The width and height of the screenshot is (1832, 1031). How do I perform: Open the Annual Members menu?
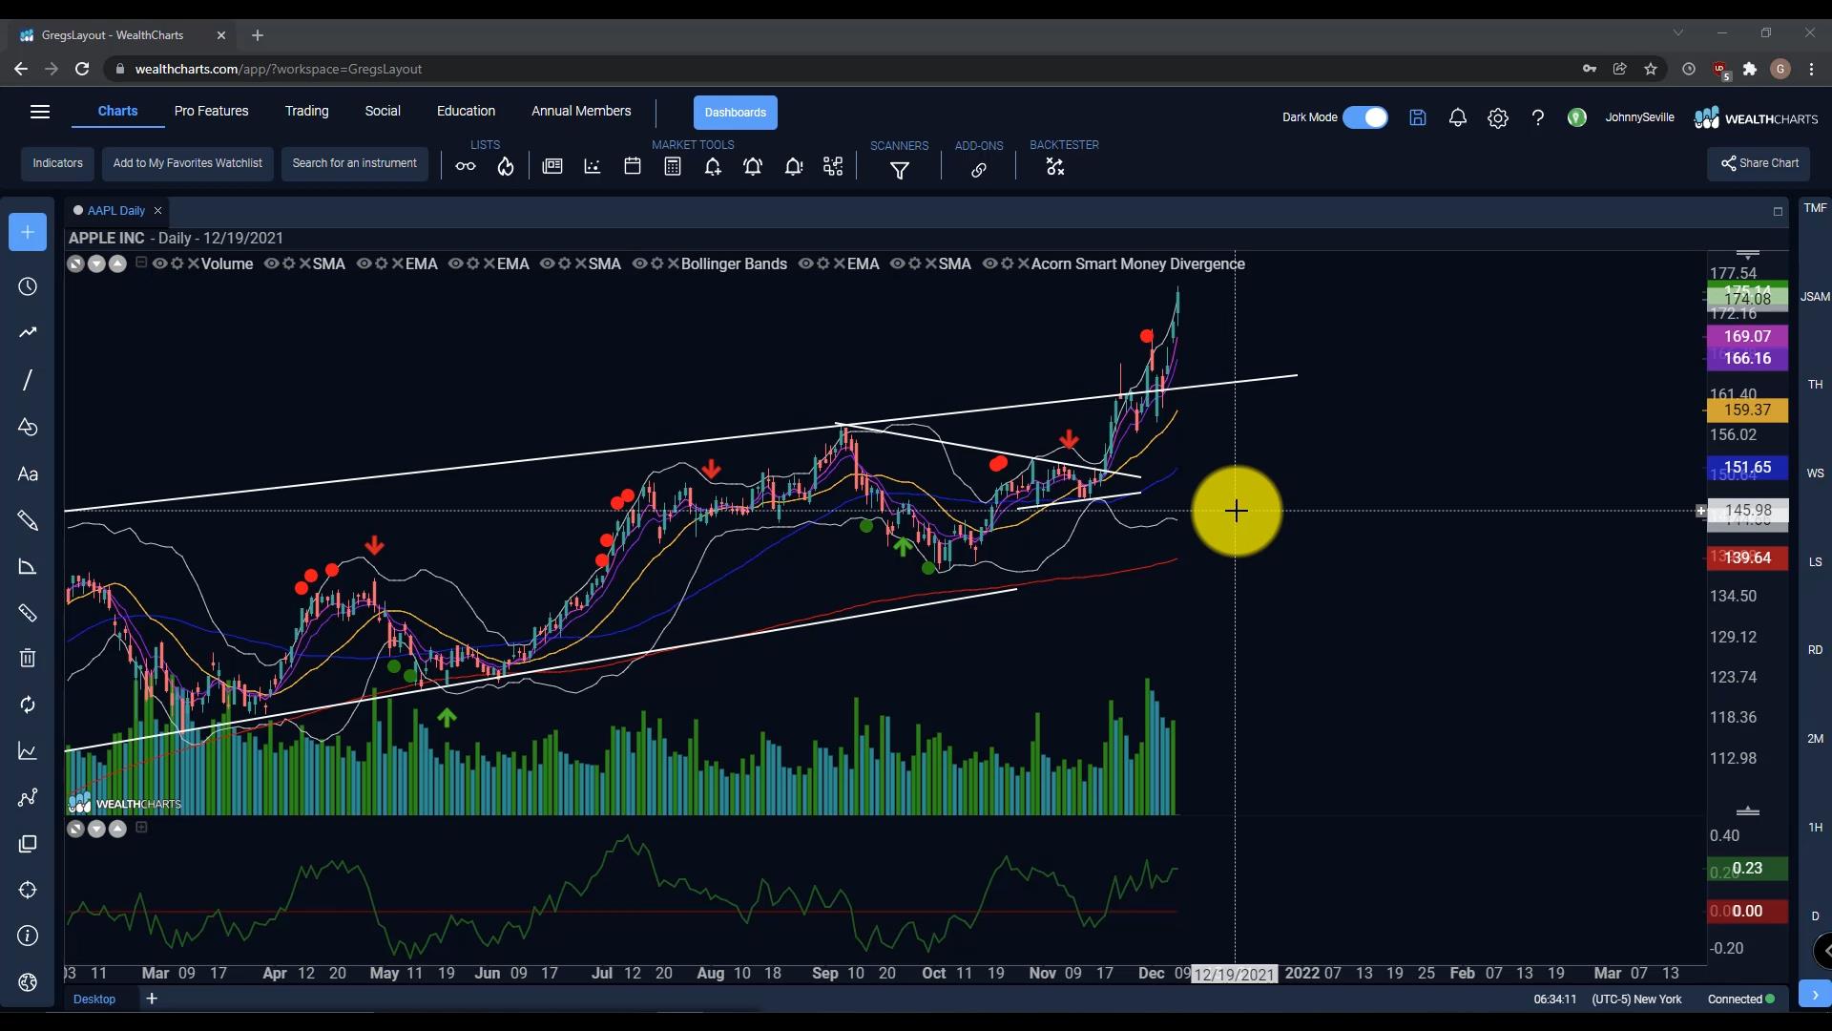[581, 111]
